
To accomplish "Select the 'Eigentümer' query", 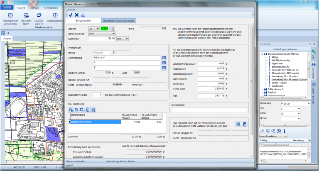I will point(277,64).
